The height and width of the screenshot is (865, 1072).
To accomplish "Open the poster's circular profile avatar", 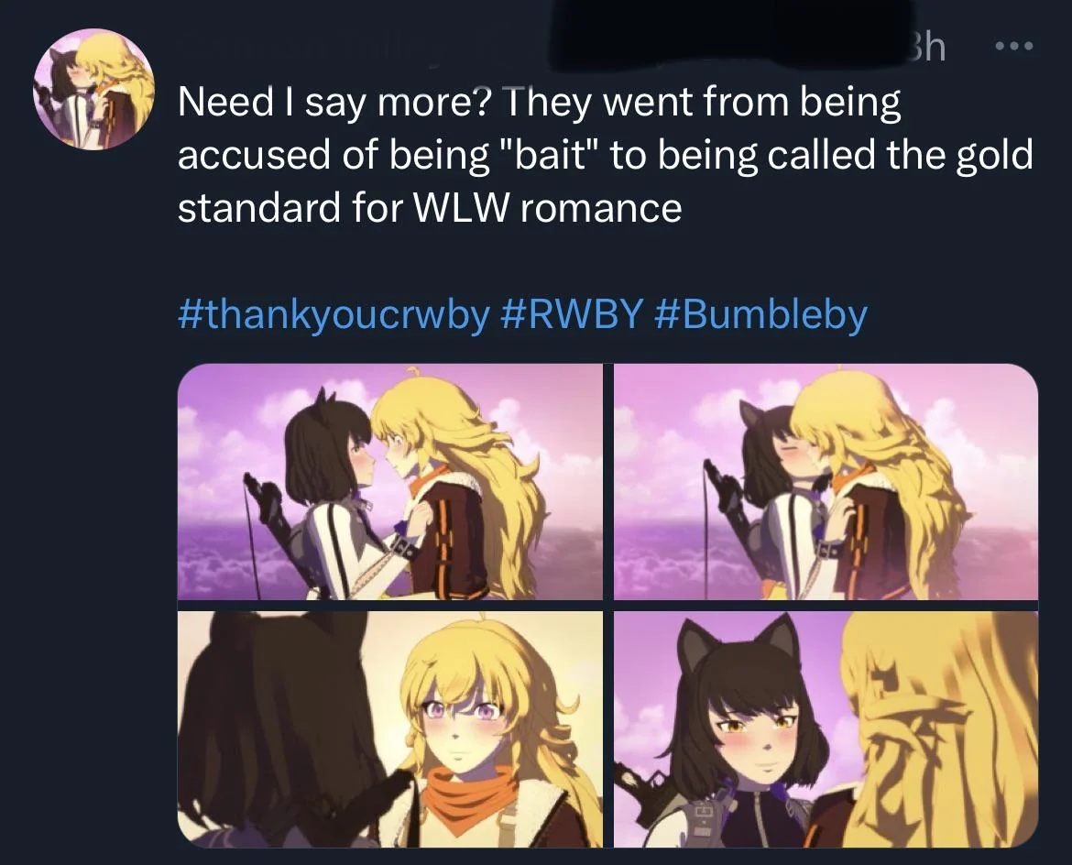I will tap(94, 90).
